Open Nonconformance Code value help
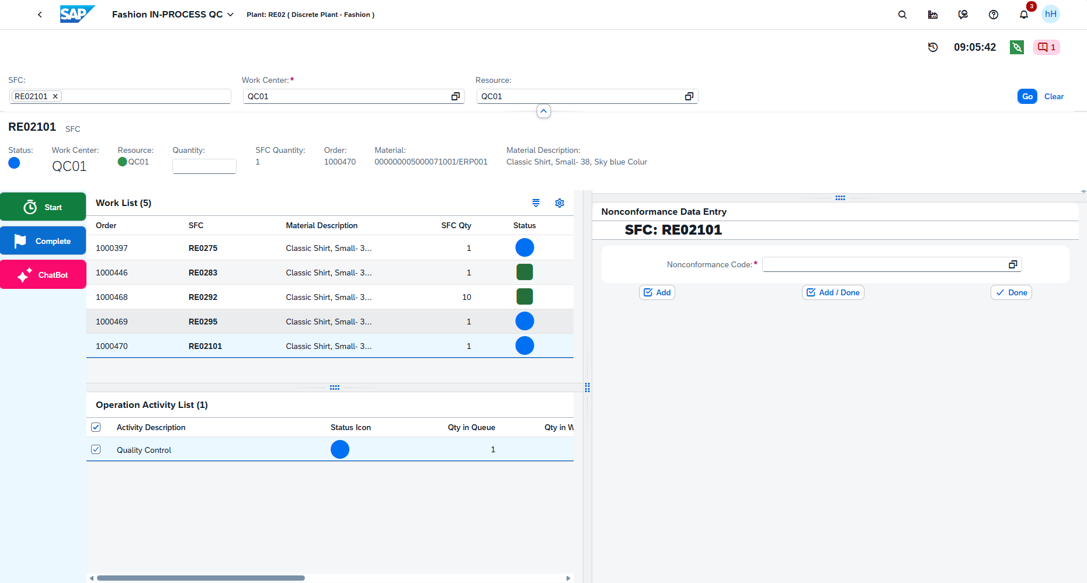This screenshot has height=583, width=1087. 1013,264
